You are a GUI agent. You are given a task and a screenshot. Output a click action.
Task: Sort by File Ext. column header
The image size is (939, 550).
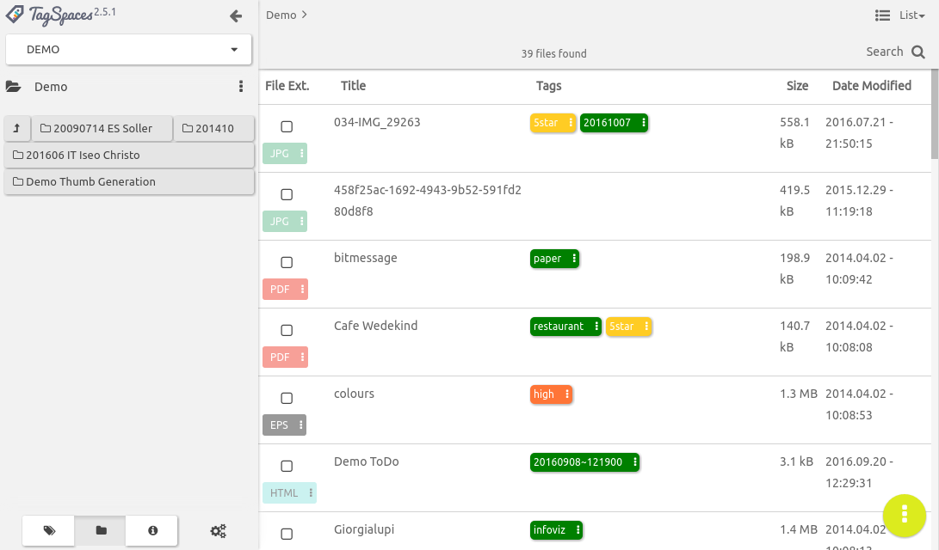click(287, 86)
